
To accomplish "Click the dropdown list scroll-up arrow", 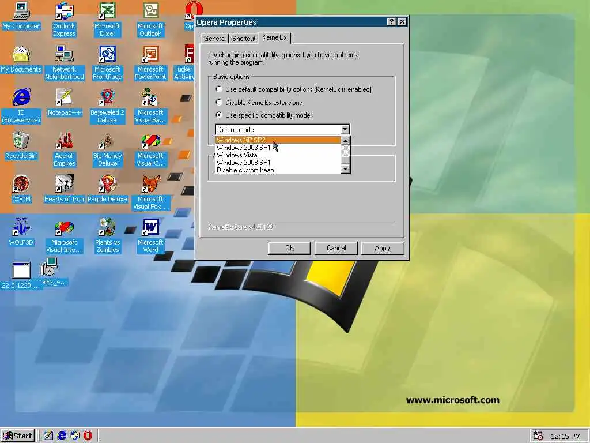I will tap(346, 141).
